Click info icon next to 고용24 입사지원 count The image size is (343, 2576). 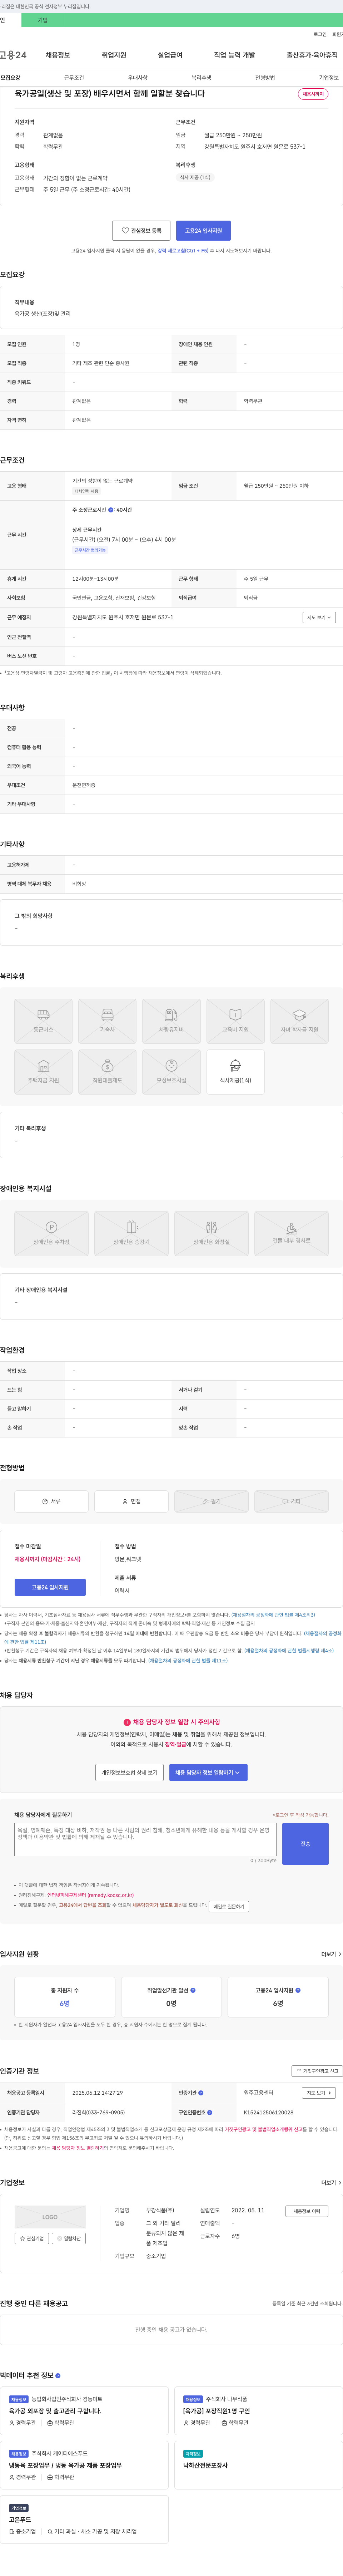(298, 1990)
